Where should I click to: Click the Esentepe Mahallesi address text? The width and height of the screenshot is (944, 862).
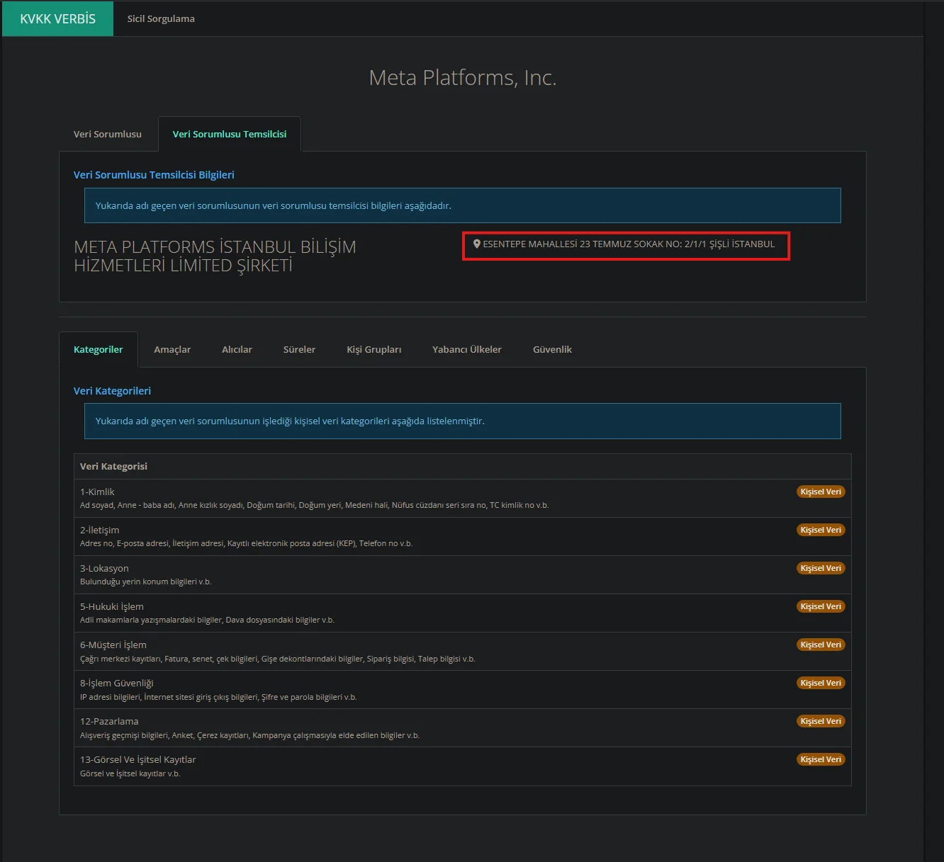(629, 244)
